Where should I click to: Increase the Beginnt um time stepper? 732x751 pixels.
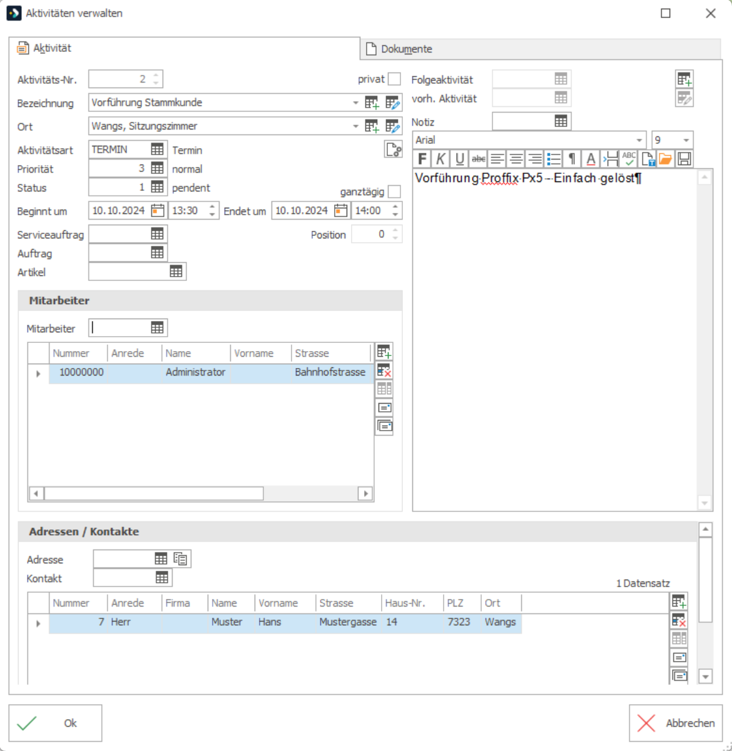point(212,207)
